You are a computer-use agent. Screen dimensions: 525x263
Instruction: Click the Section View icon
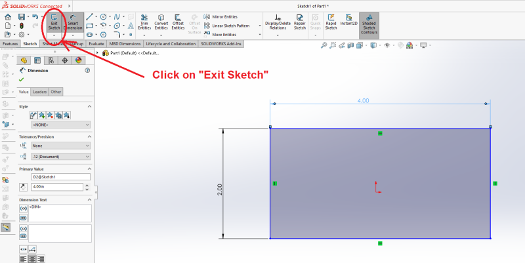click(350, 45)
